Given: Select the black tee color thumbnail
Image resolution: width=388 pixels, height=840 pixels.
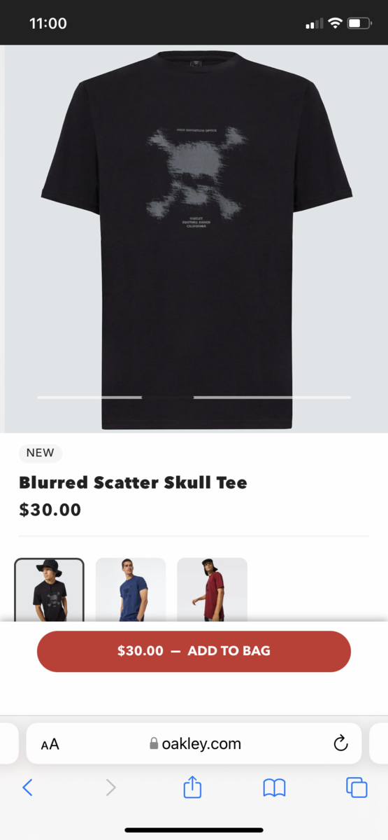Looking at the screenshot, I should tap(49, 589).
